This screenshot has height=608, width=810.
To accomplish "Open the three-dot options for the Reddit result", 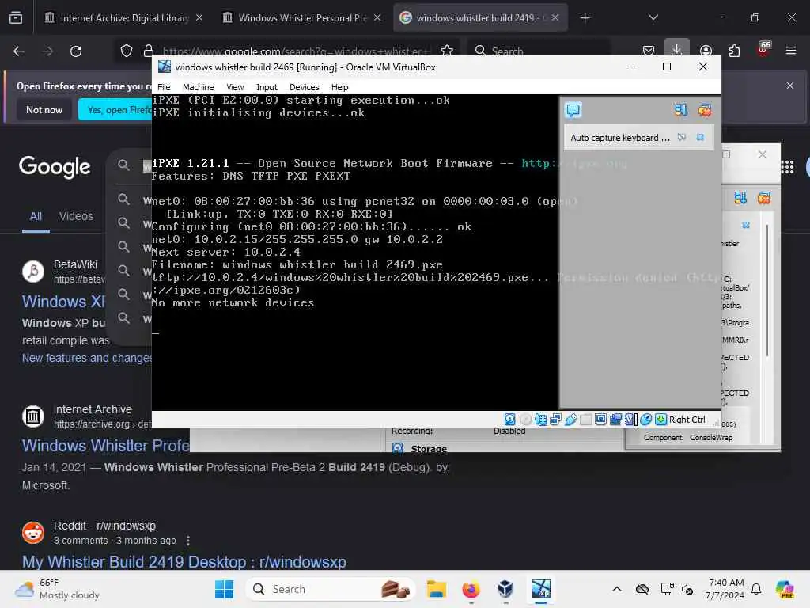I will pyautogui.click(x=188, y=540).
